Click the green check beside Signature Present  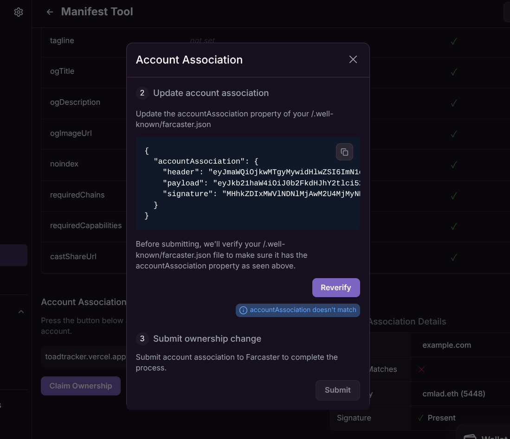420,418
